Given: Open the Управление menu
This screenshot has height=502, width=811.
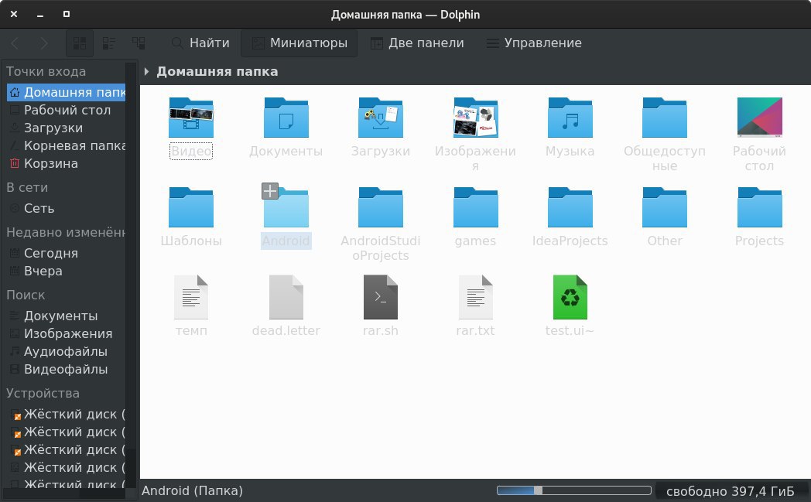Looking at the screenshot, I should [x=534, y=43].
